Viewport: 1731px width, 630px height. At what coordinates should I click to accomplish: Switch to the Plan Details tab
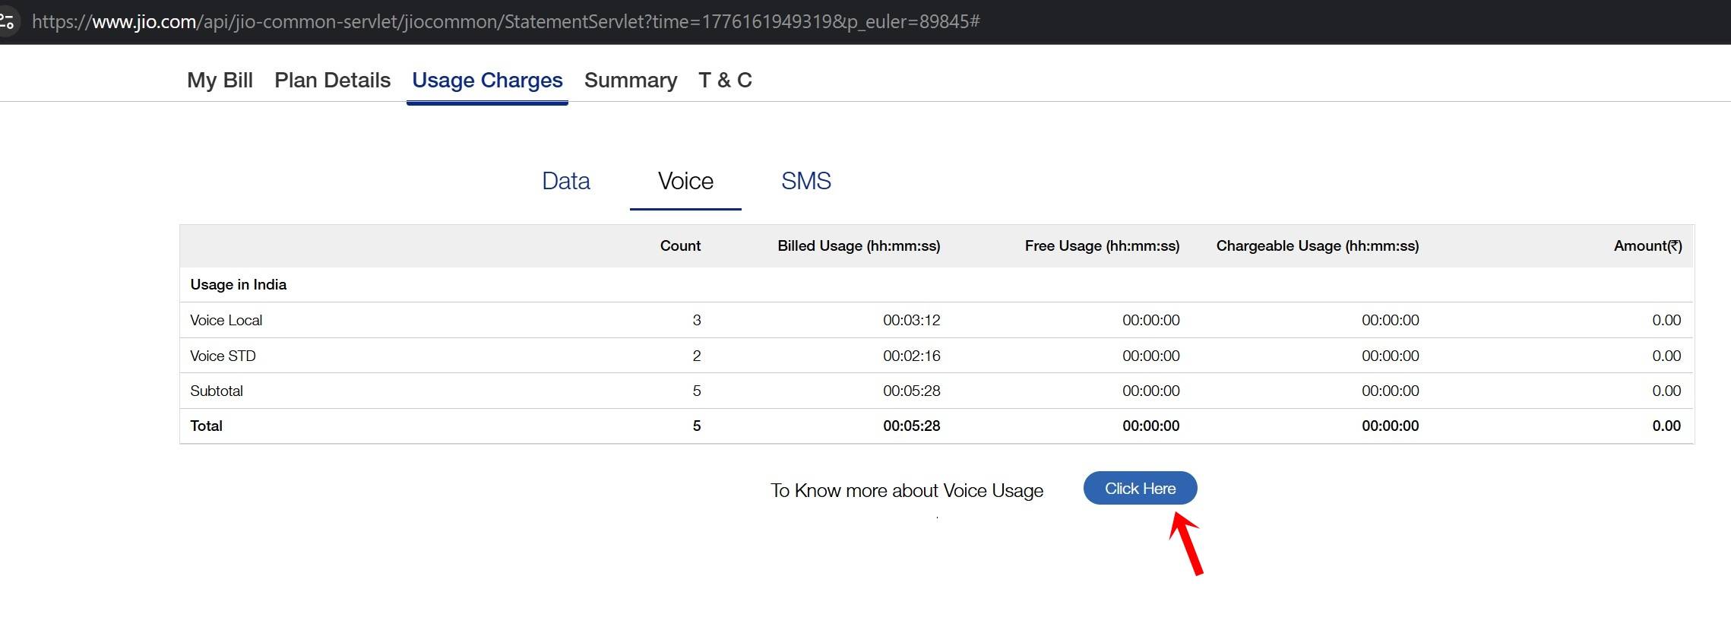pyautogui.click(x=332, y=80)
